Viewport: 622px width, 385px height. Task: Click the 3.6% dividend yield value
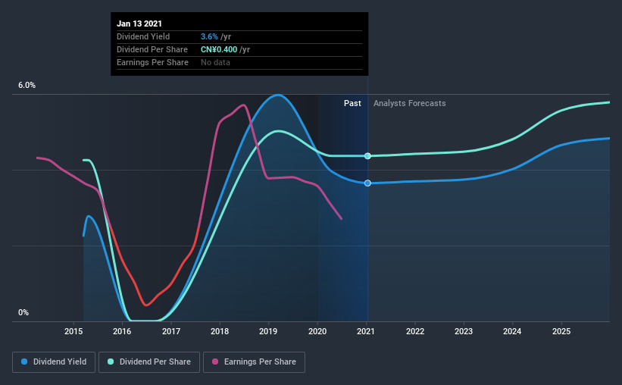pos(209,36)
